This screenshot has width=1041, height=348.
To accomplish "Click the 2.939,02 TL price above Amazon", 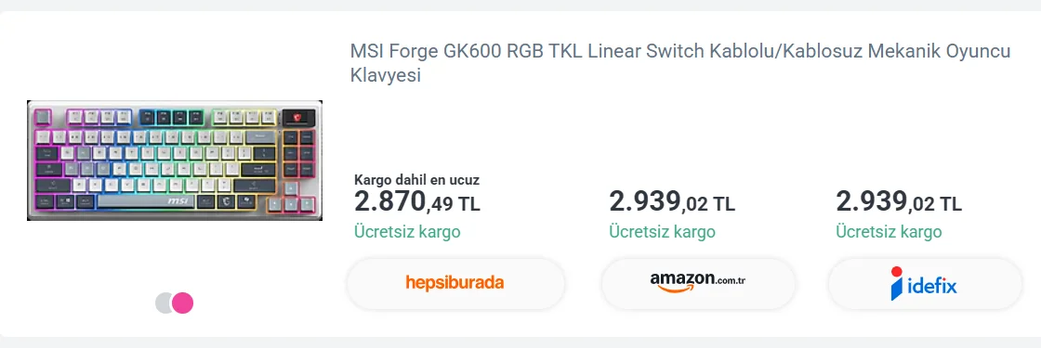I will [x=672, y=201].
